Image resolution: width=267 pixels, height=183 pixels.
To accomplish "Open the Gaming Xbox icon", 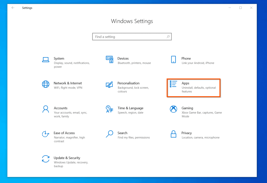I will point(173,109).
